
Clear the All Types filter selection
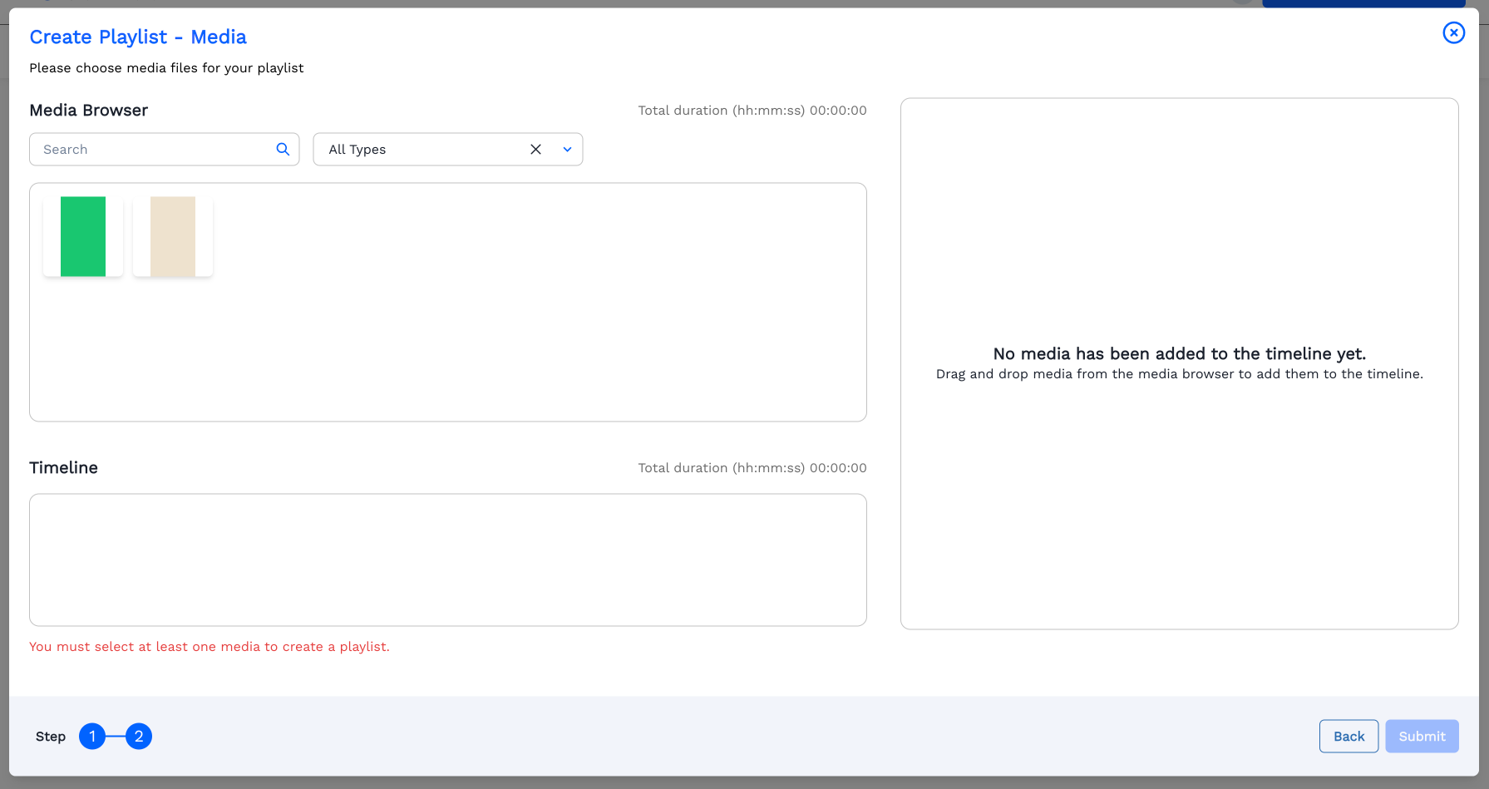click(x=535, y=150)
